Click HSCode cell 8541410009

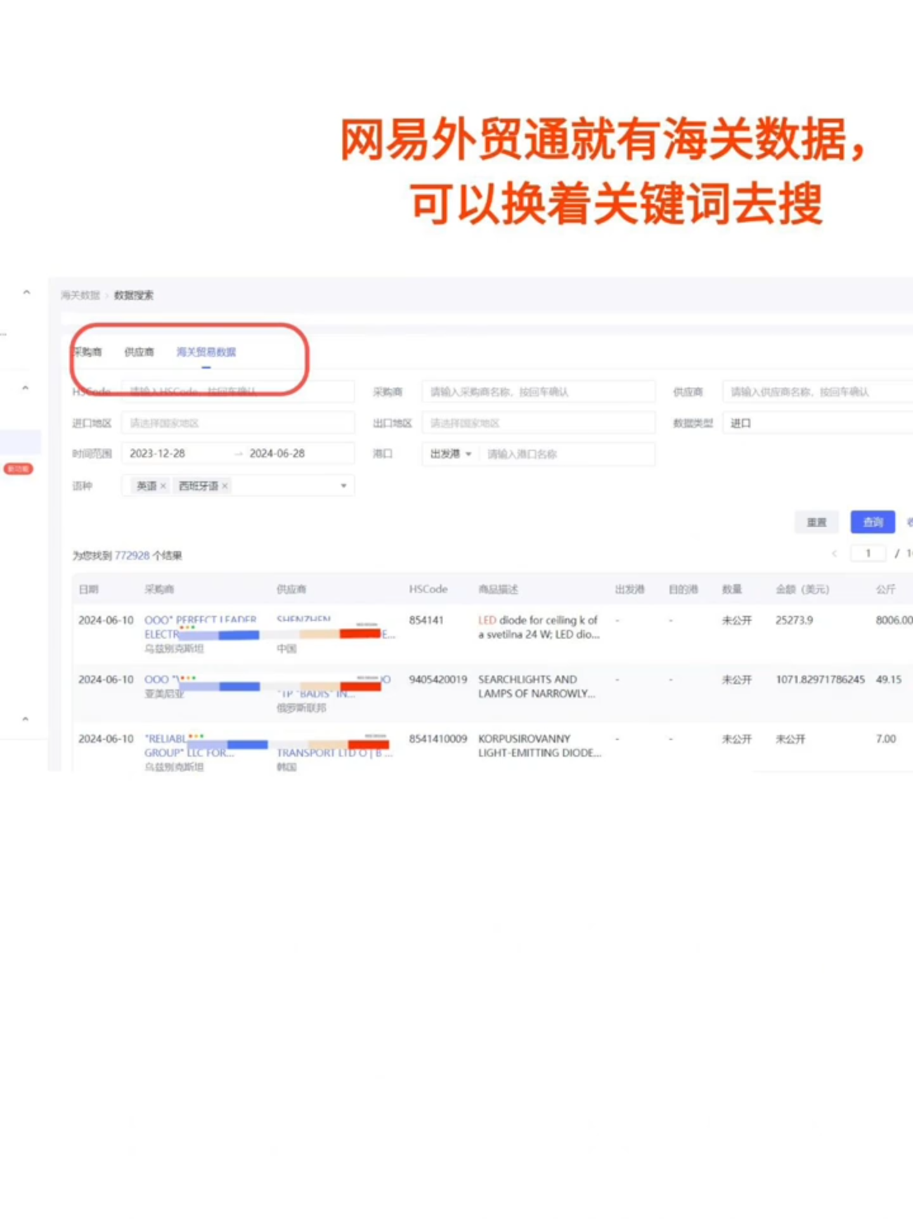click(x=437, y=739)
